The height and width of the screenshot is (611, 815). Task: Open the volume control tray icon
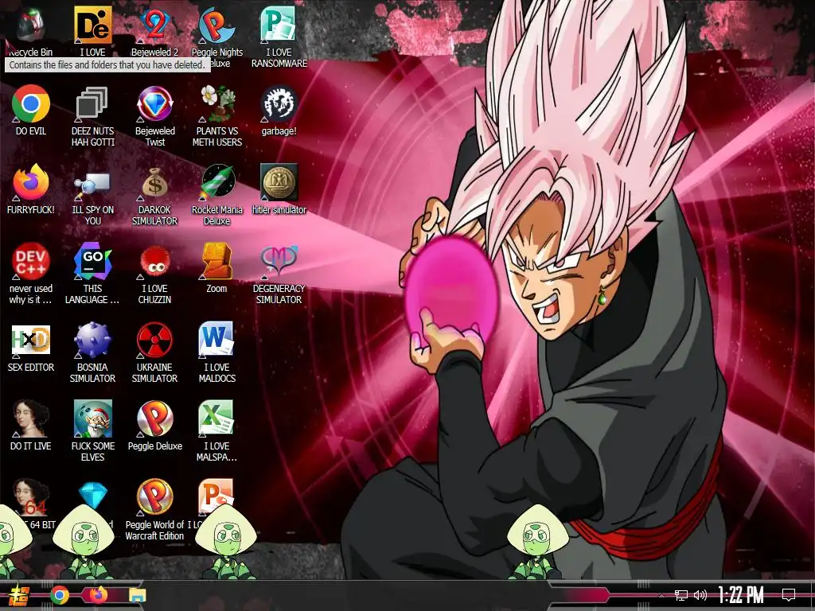point(700,595)
